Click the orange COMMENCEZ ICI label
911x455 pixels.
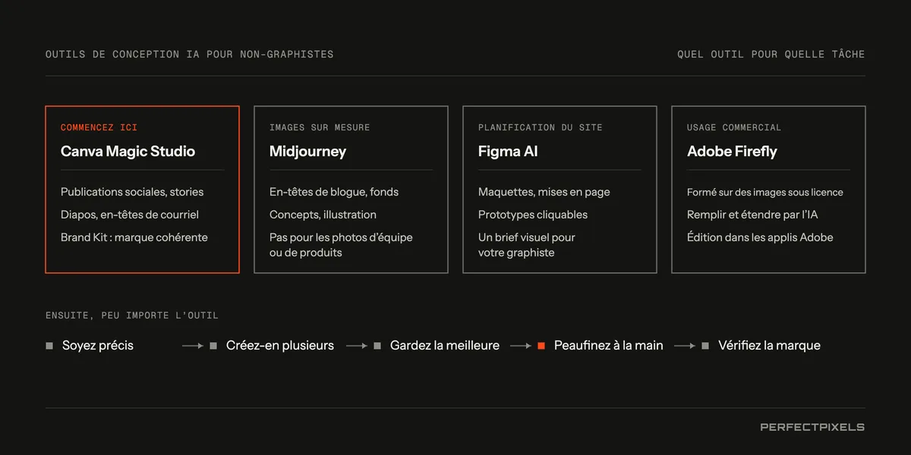[99, 127]
